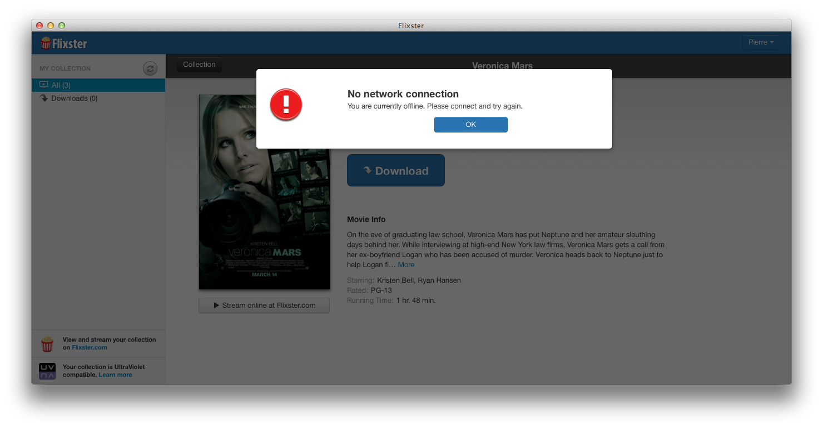This screenshot has width=823, height=428.
Task: Click the Flixster popcorn logo in header
Action: click(64, 43)
